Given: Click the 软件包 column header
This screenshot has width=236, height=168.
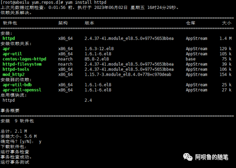Looking at the screenshot, I should tap(10, 23).
